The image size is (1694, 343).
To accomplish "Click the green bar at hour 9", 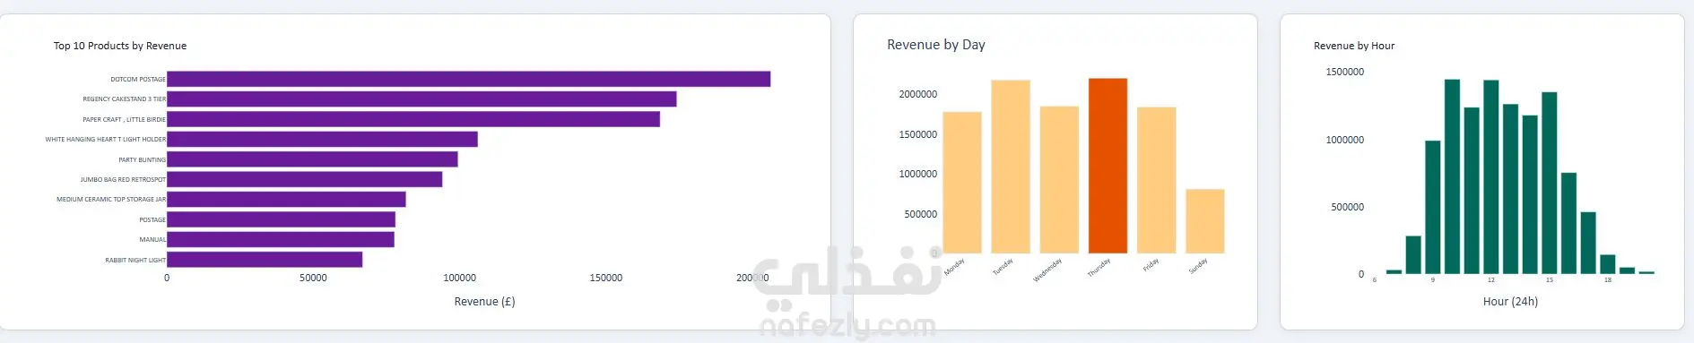I will pos(1432,207).
